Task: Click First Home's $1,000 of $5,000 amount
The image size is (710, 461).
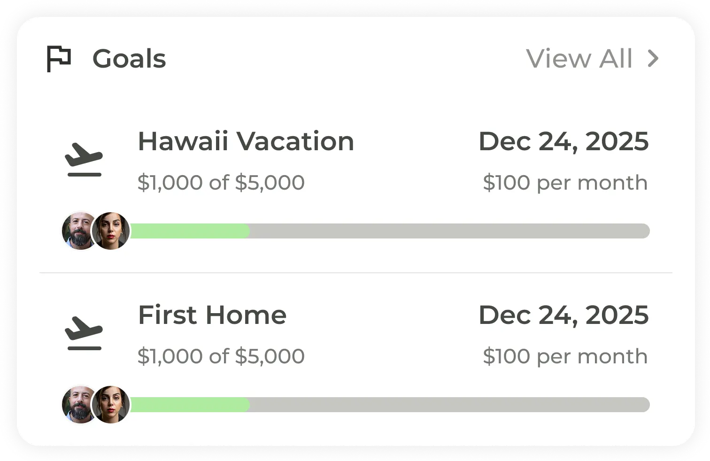Action: pos(221,356)
